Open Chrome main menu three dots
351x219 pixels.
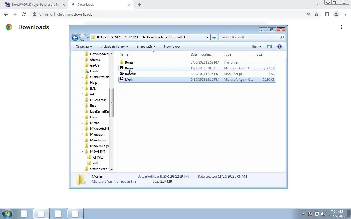tap(345, 14)
